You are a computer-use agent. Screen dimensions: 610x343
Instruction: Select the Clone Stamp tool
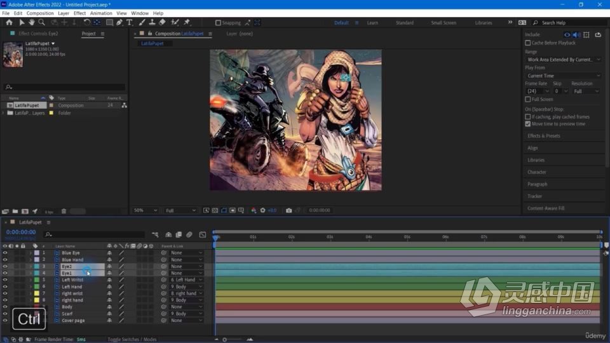pos(152,23)
